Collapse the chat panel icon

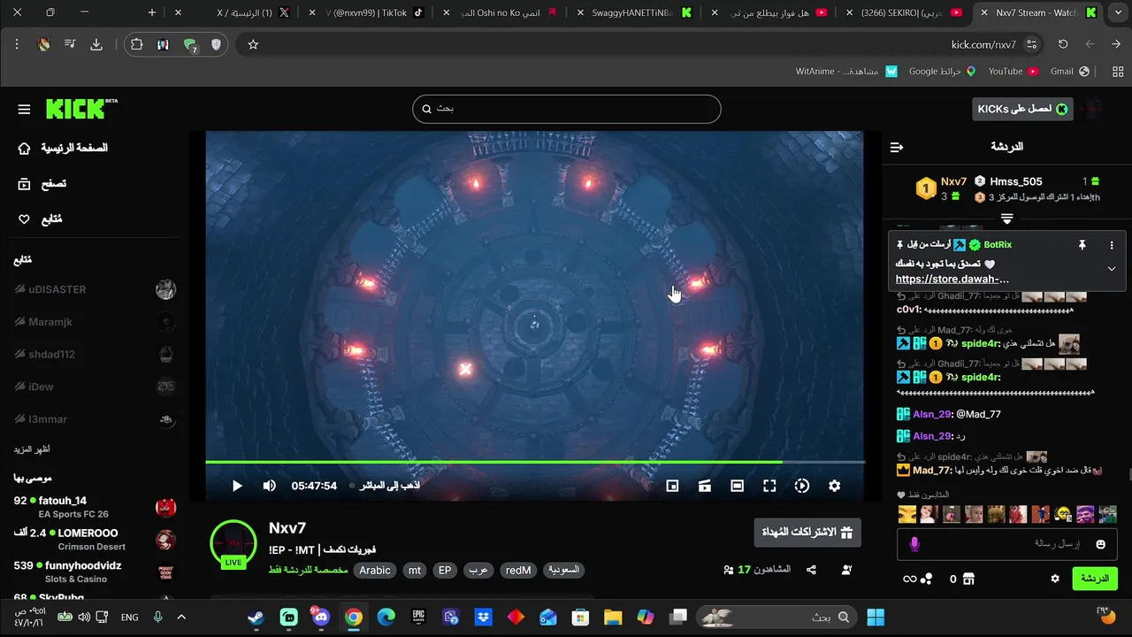click(897, 147)
